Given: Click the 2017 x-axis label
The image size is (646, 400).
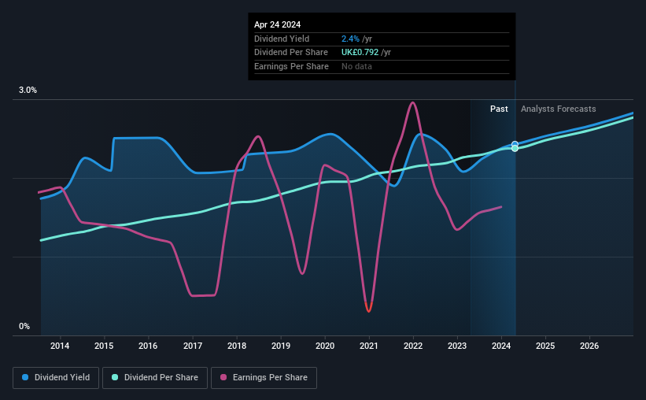Looking at the screenshot, I should 193,346.
